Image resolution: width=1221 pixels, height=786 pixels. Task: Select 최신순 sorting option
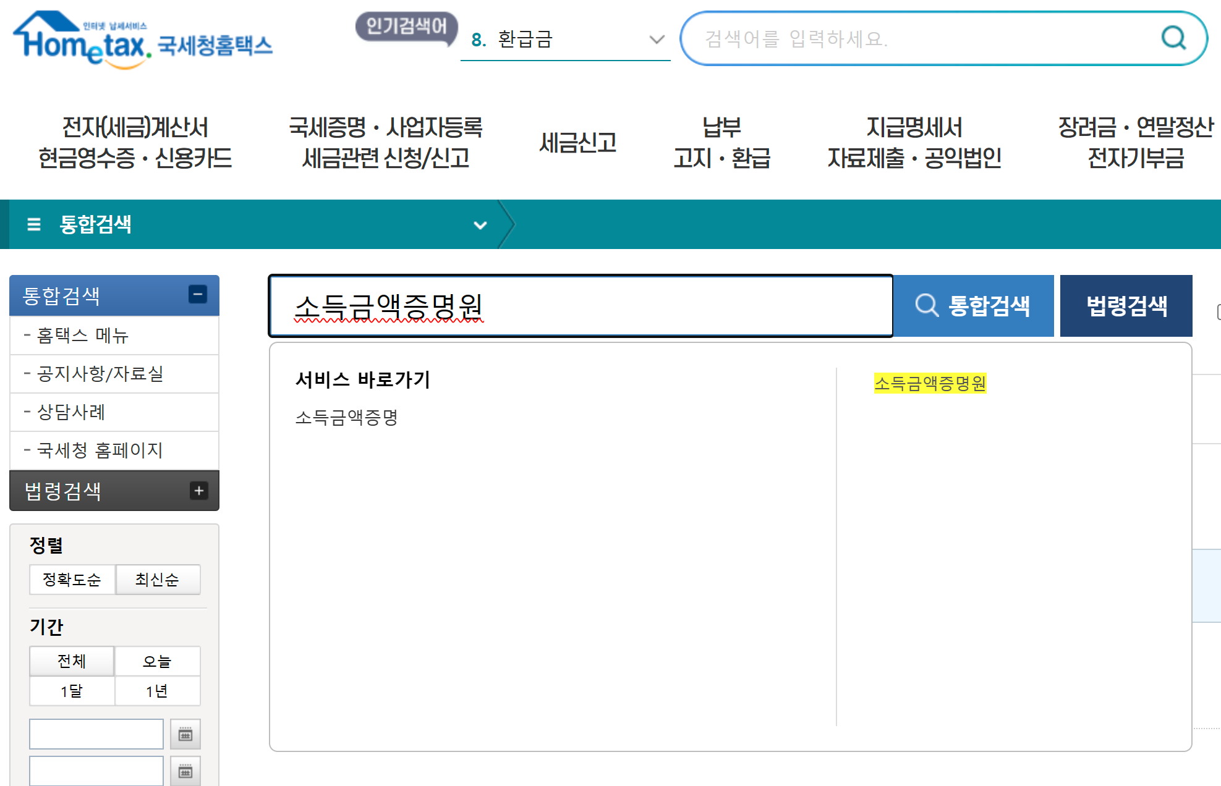[x=158, y=580]
